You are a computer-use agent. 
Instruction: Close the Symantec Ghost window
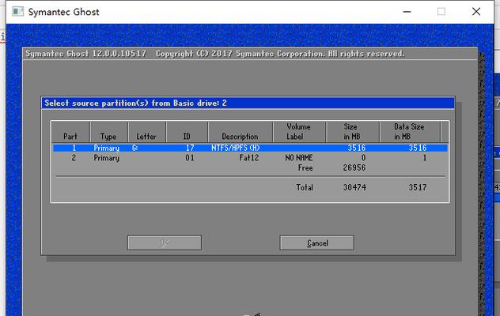476,12
